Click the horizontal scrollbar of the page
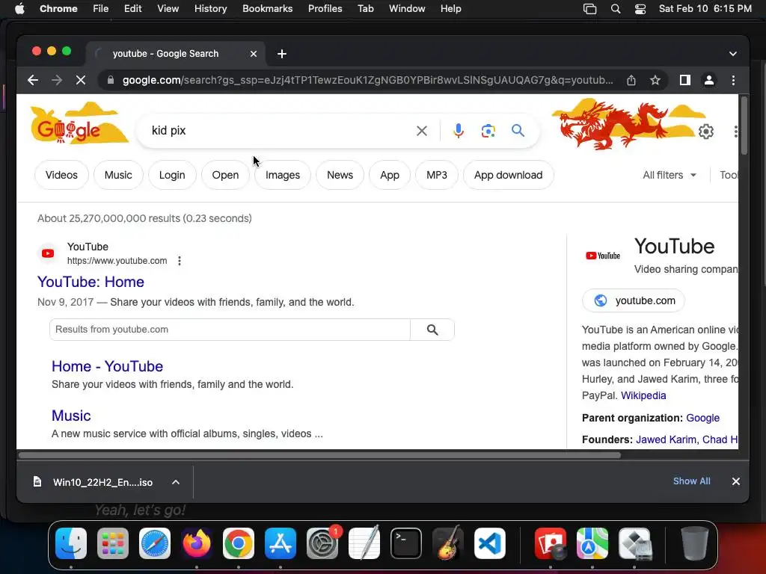Viewport: 766px width, 574px height. [319, 455]
